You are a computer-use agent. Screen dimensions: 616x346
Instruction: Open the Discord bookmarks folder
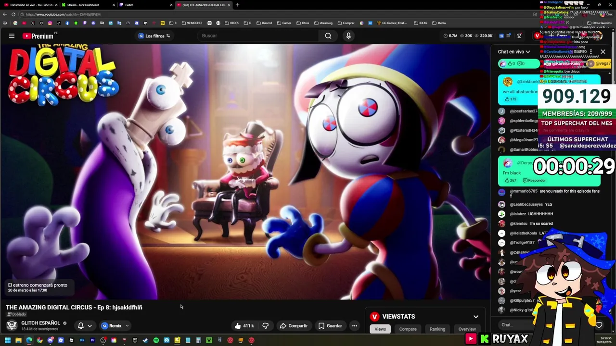point(264,23)
